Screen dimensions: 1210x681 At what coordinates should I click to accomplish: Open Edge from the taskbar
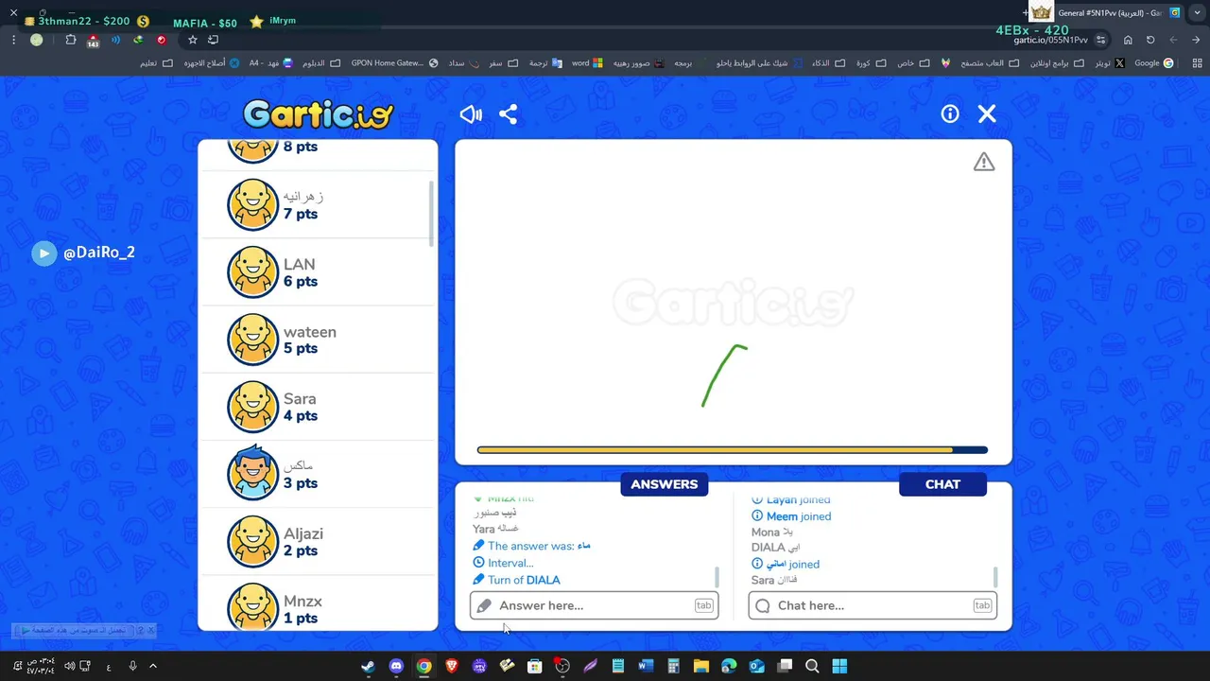(x=729, y=666)
